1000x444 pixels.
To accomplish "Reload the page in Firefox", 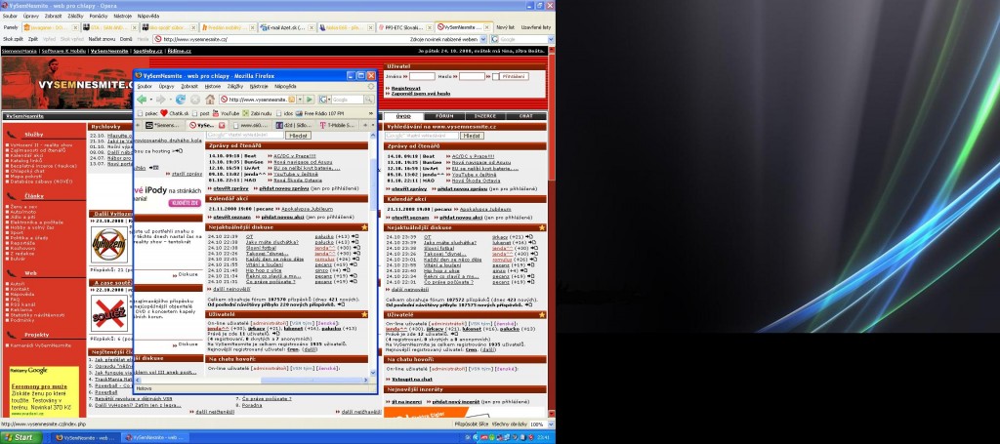I will click(181, 100).
